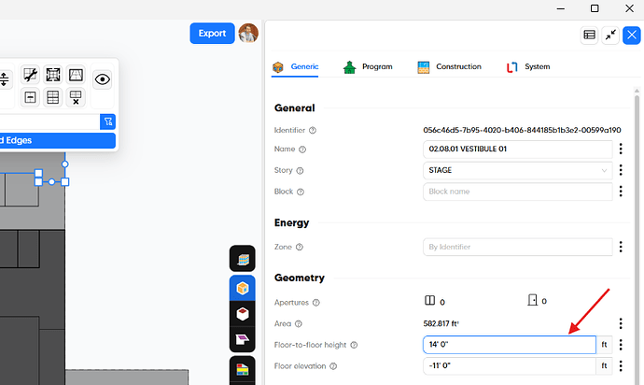Viewport: 644px width, 385px height.
Task: Click the grid delete X icon
Action: [x=76, y=97]
